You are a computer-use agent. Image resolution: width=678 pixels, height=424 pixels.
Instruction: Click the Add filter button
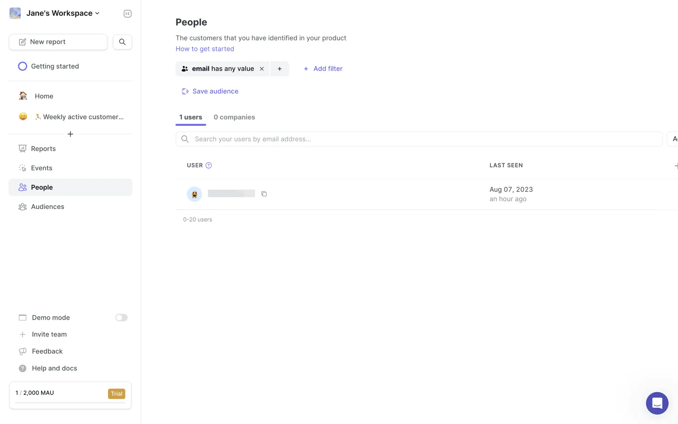click(x=323, y=69)
